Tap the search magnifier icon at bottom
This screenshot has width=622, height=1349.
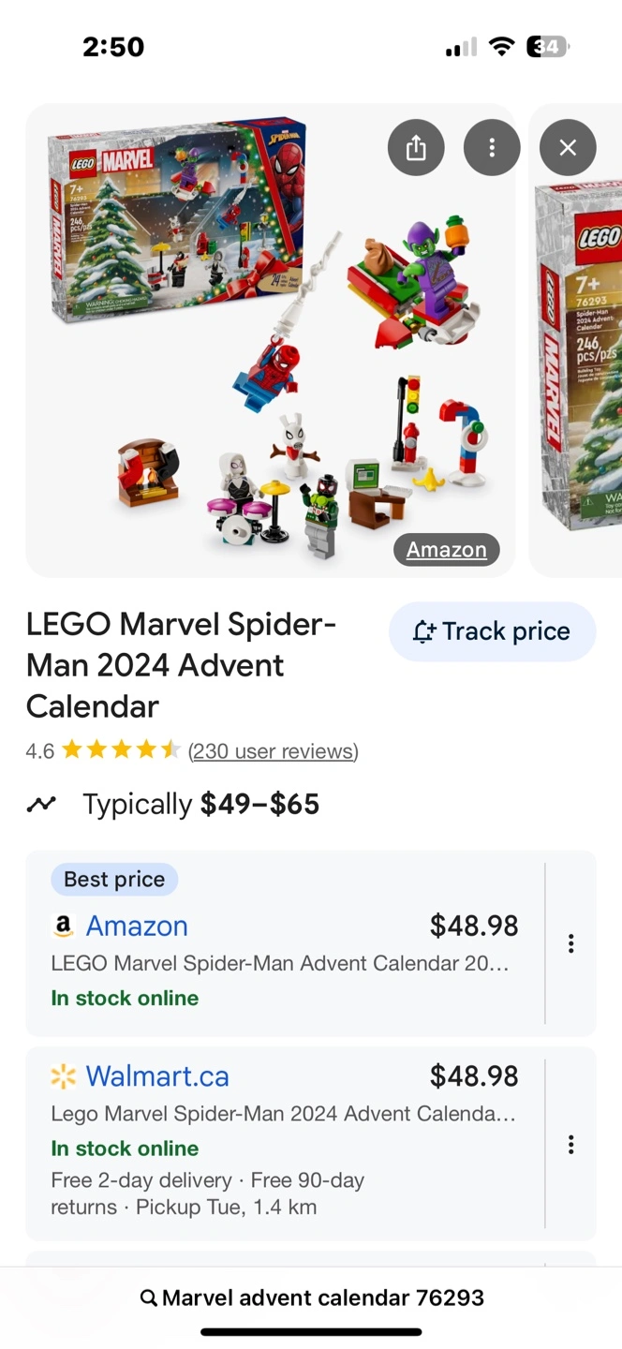pos(148,1298)
